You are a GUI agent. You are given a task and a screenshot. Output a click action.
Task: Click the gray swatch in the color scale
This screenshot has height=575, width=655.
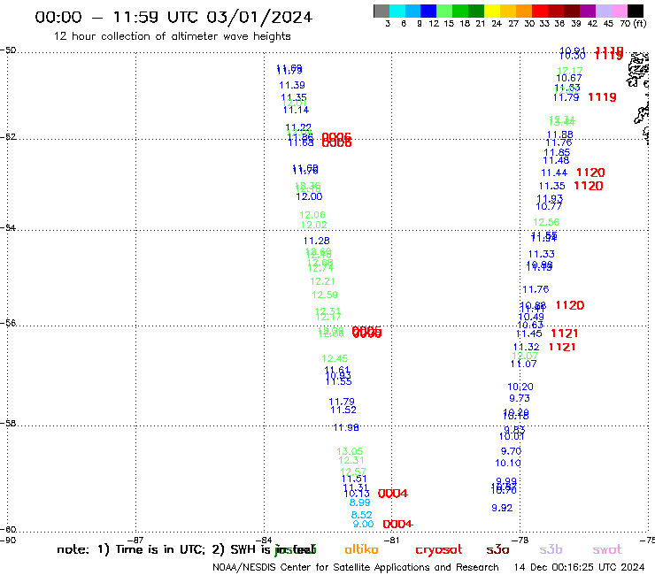pyautogui.click(x=381, y=11)
